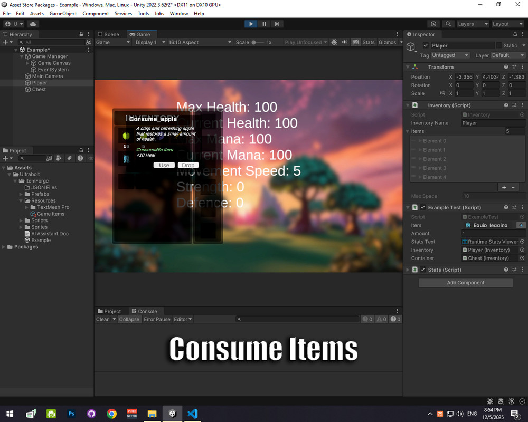Image resolution: width=528 pixels, height=422 pixels.
Task: Click the lock icon in the Inspector header
Action: pos(514,34)
